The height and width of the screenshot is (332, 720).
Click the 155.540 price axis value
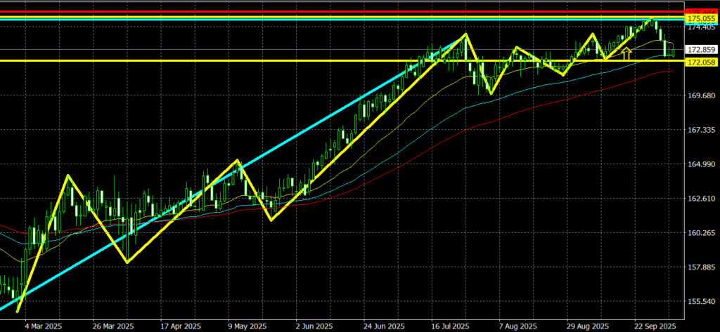[x=702, y=301]
